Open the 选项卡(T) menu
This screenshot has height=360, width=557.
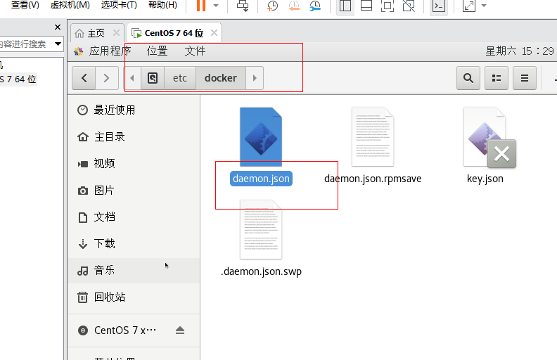click(x=119, y=5)
